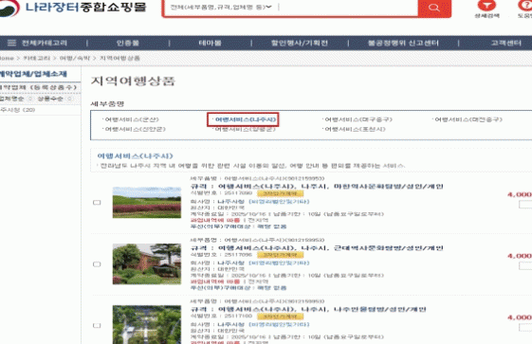Click the red magnifier search button
532x344 pixels.
434,8
